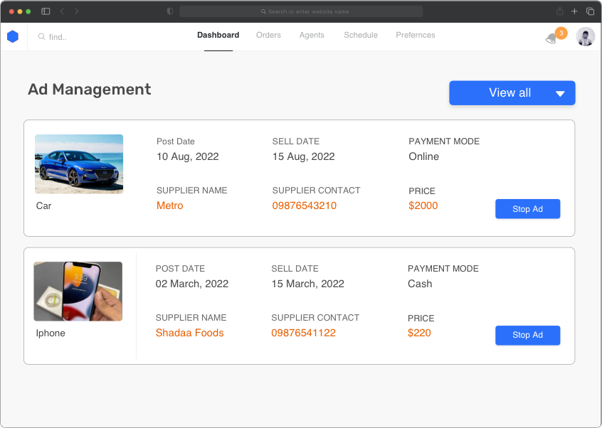
Task: Click the blue hexagon app logo
Action: pos(13,36)
